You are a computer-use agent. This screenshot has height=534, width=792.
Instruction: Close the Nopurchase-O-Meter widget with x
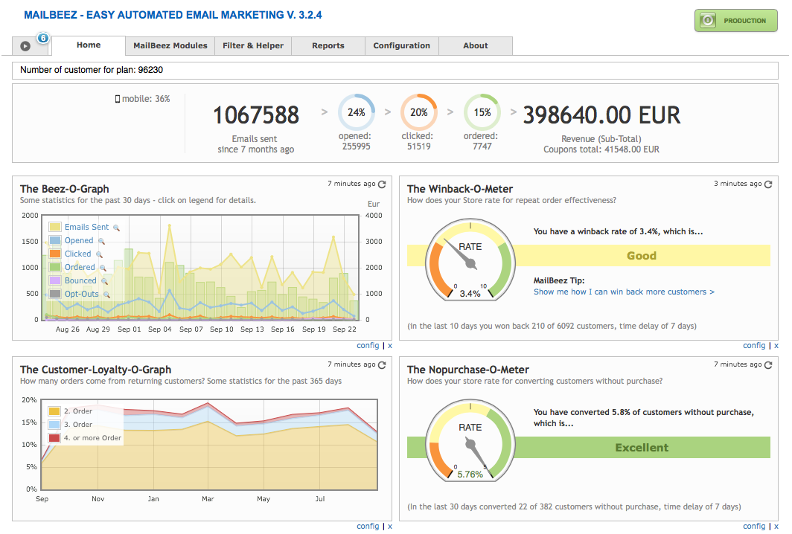776,527
